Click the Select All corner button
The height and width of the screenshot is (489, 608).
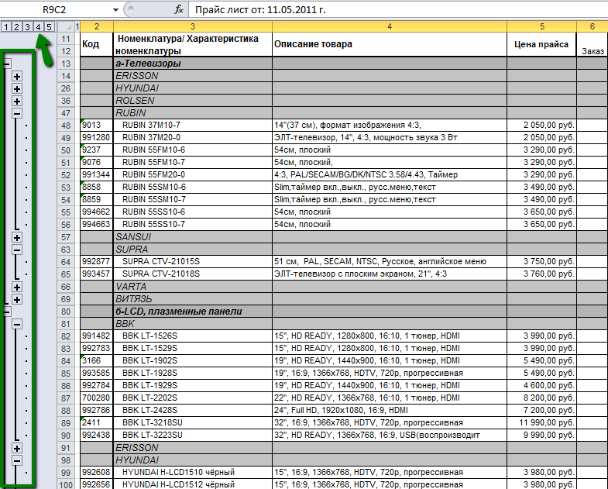[66, 27]
